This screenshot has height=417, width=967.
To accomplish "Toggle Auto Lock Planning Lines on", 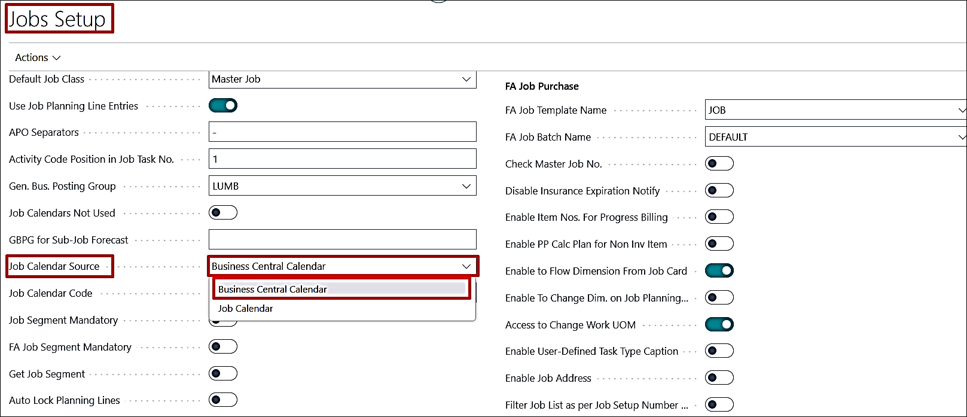I will [x=223, y=400].
